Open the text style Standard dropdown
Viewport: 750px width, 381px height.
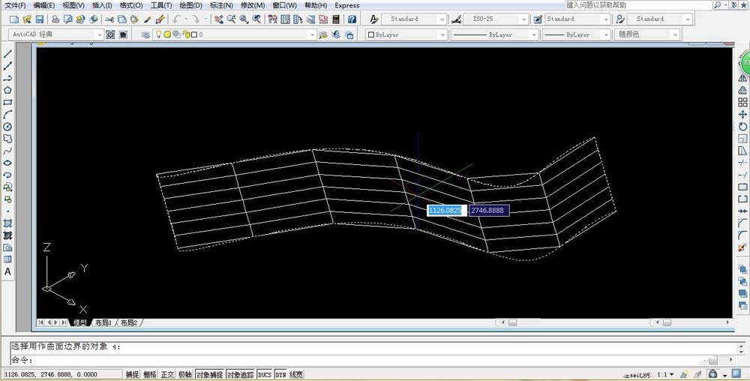(x=442, y=19)
